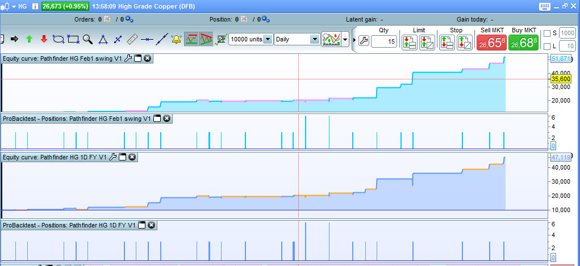Click the Qty input field
The width and height of the screenshot is (580, 266).
pyautogui.click(x=383, y=41)
